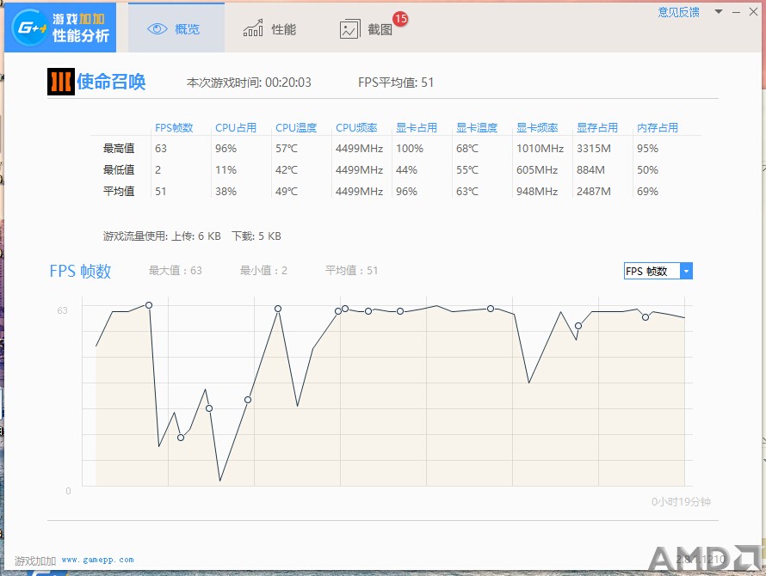Select the CPU温度 column header

pos(296,127)
